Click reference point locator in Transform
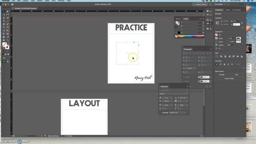The width and height of the screenshot is (256, 144). 217,23
